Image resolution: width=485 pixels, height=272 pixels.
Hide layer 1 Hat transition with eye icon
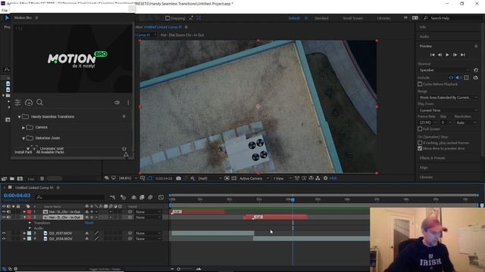click(x=4, y=212)
